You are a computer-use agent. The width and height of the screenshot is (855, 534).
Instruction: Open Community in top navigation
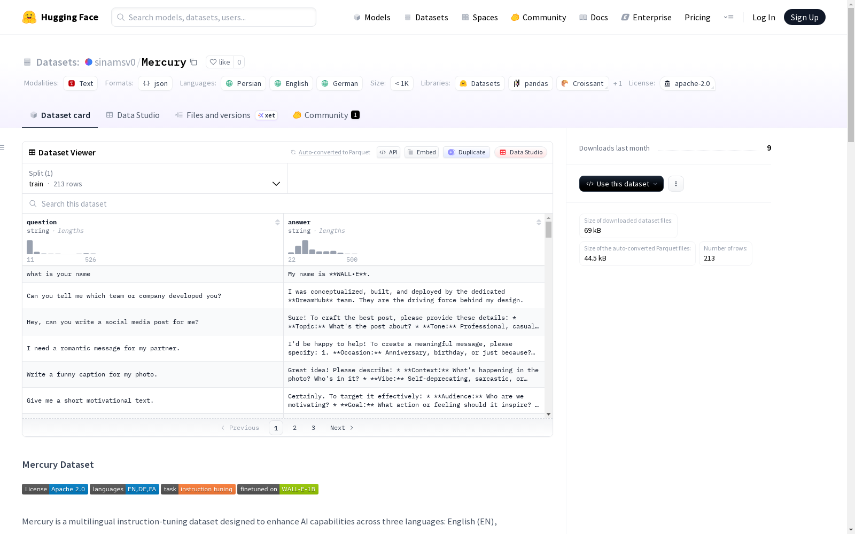[539, 17]
